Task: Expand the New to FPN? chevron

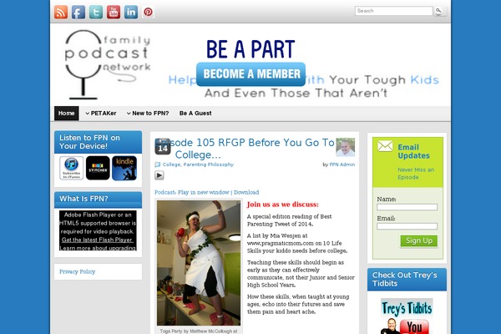Action: click(129, 114)
